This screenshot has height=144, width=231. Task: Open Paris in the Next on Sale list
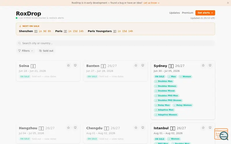[x=69, y=31]
